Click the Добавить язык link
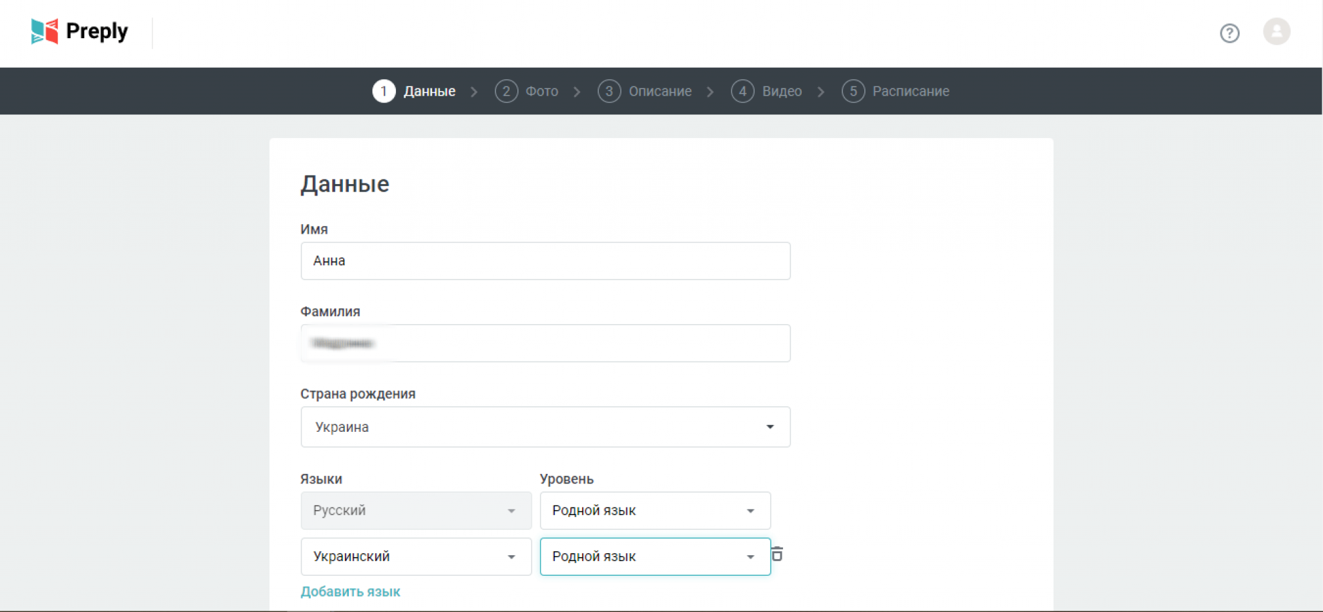 tap(350, 591)
